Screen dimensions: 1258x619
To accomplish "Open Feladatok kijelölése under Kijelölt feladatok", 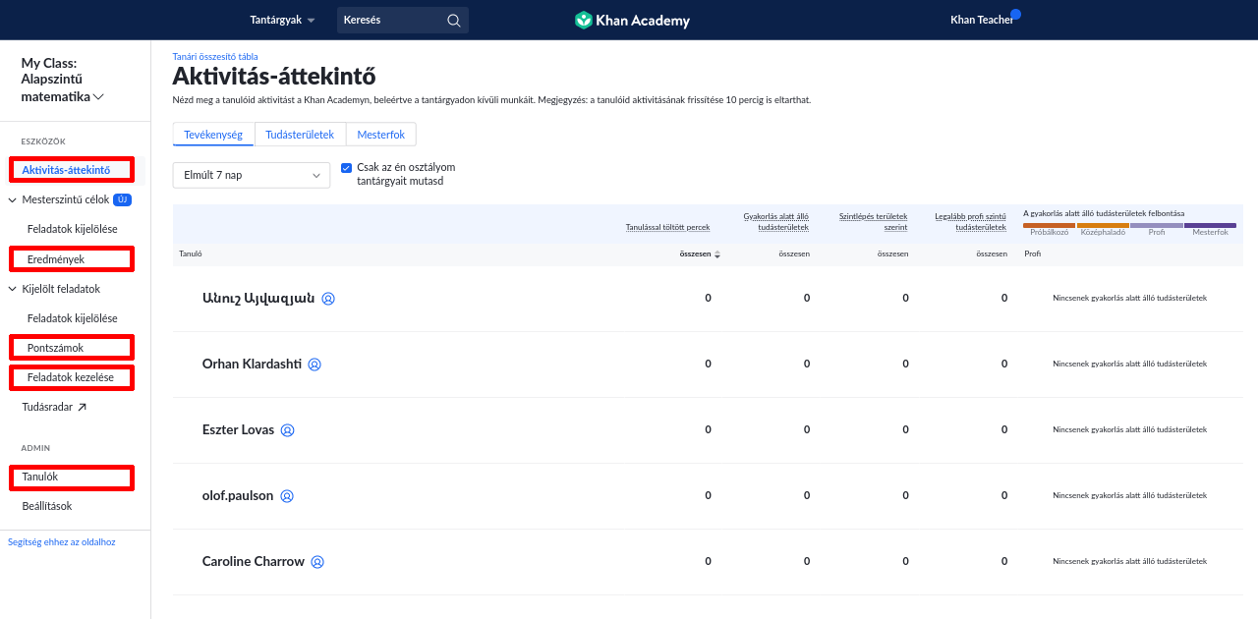I will 73,318.
